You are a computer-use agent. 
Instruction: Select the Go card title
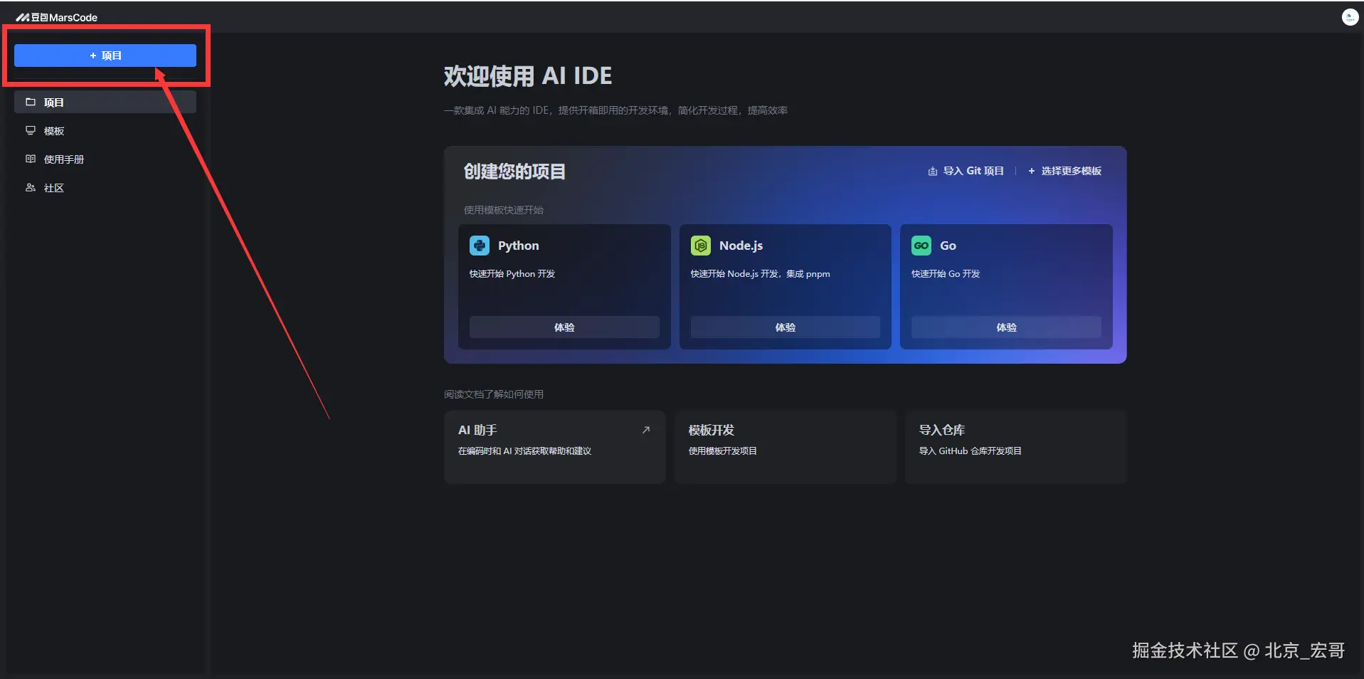pyautogui.click(x=948, y=246)
